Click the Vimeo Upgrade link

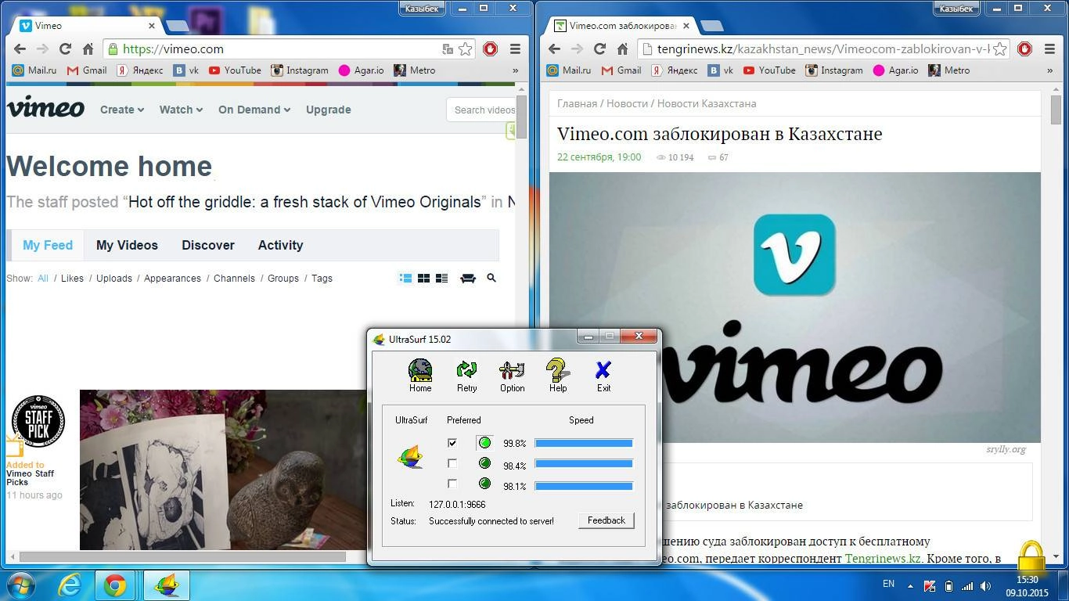pos(328,110)
